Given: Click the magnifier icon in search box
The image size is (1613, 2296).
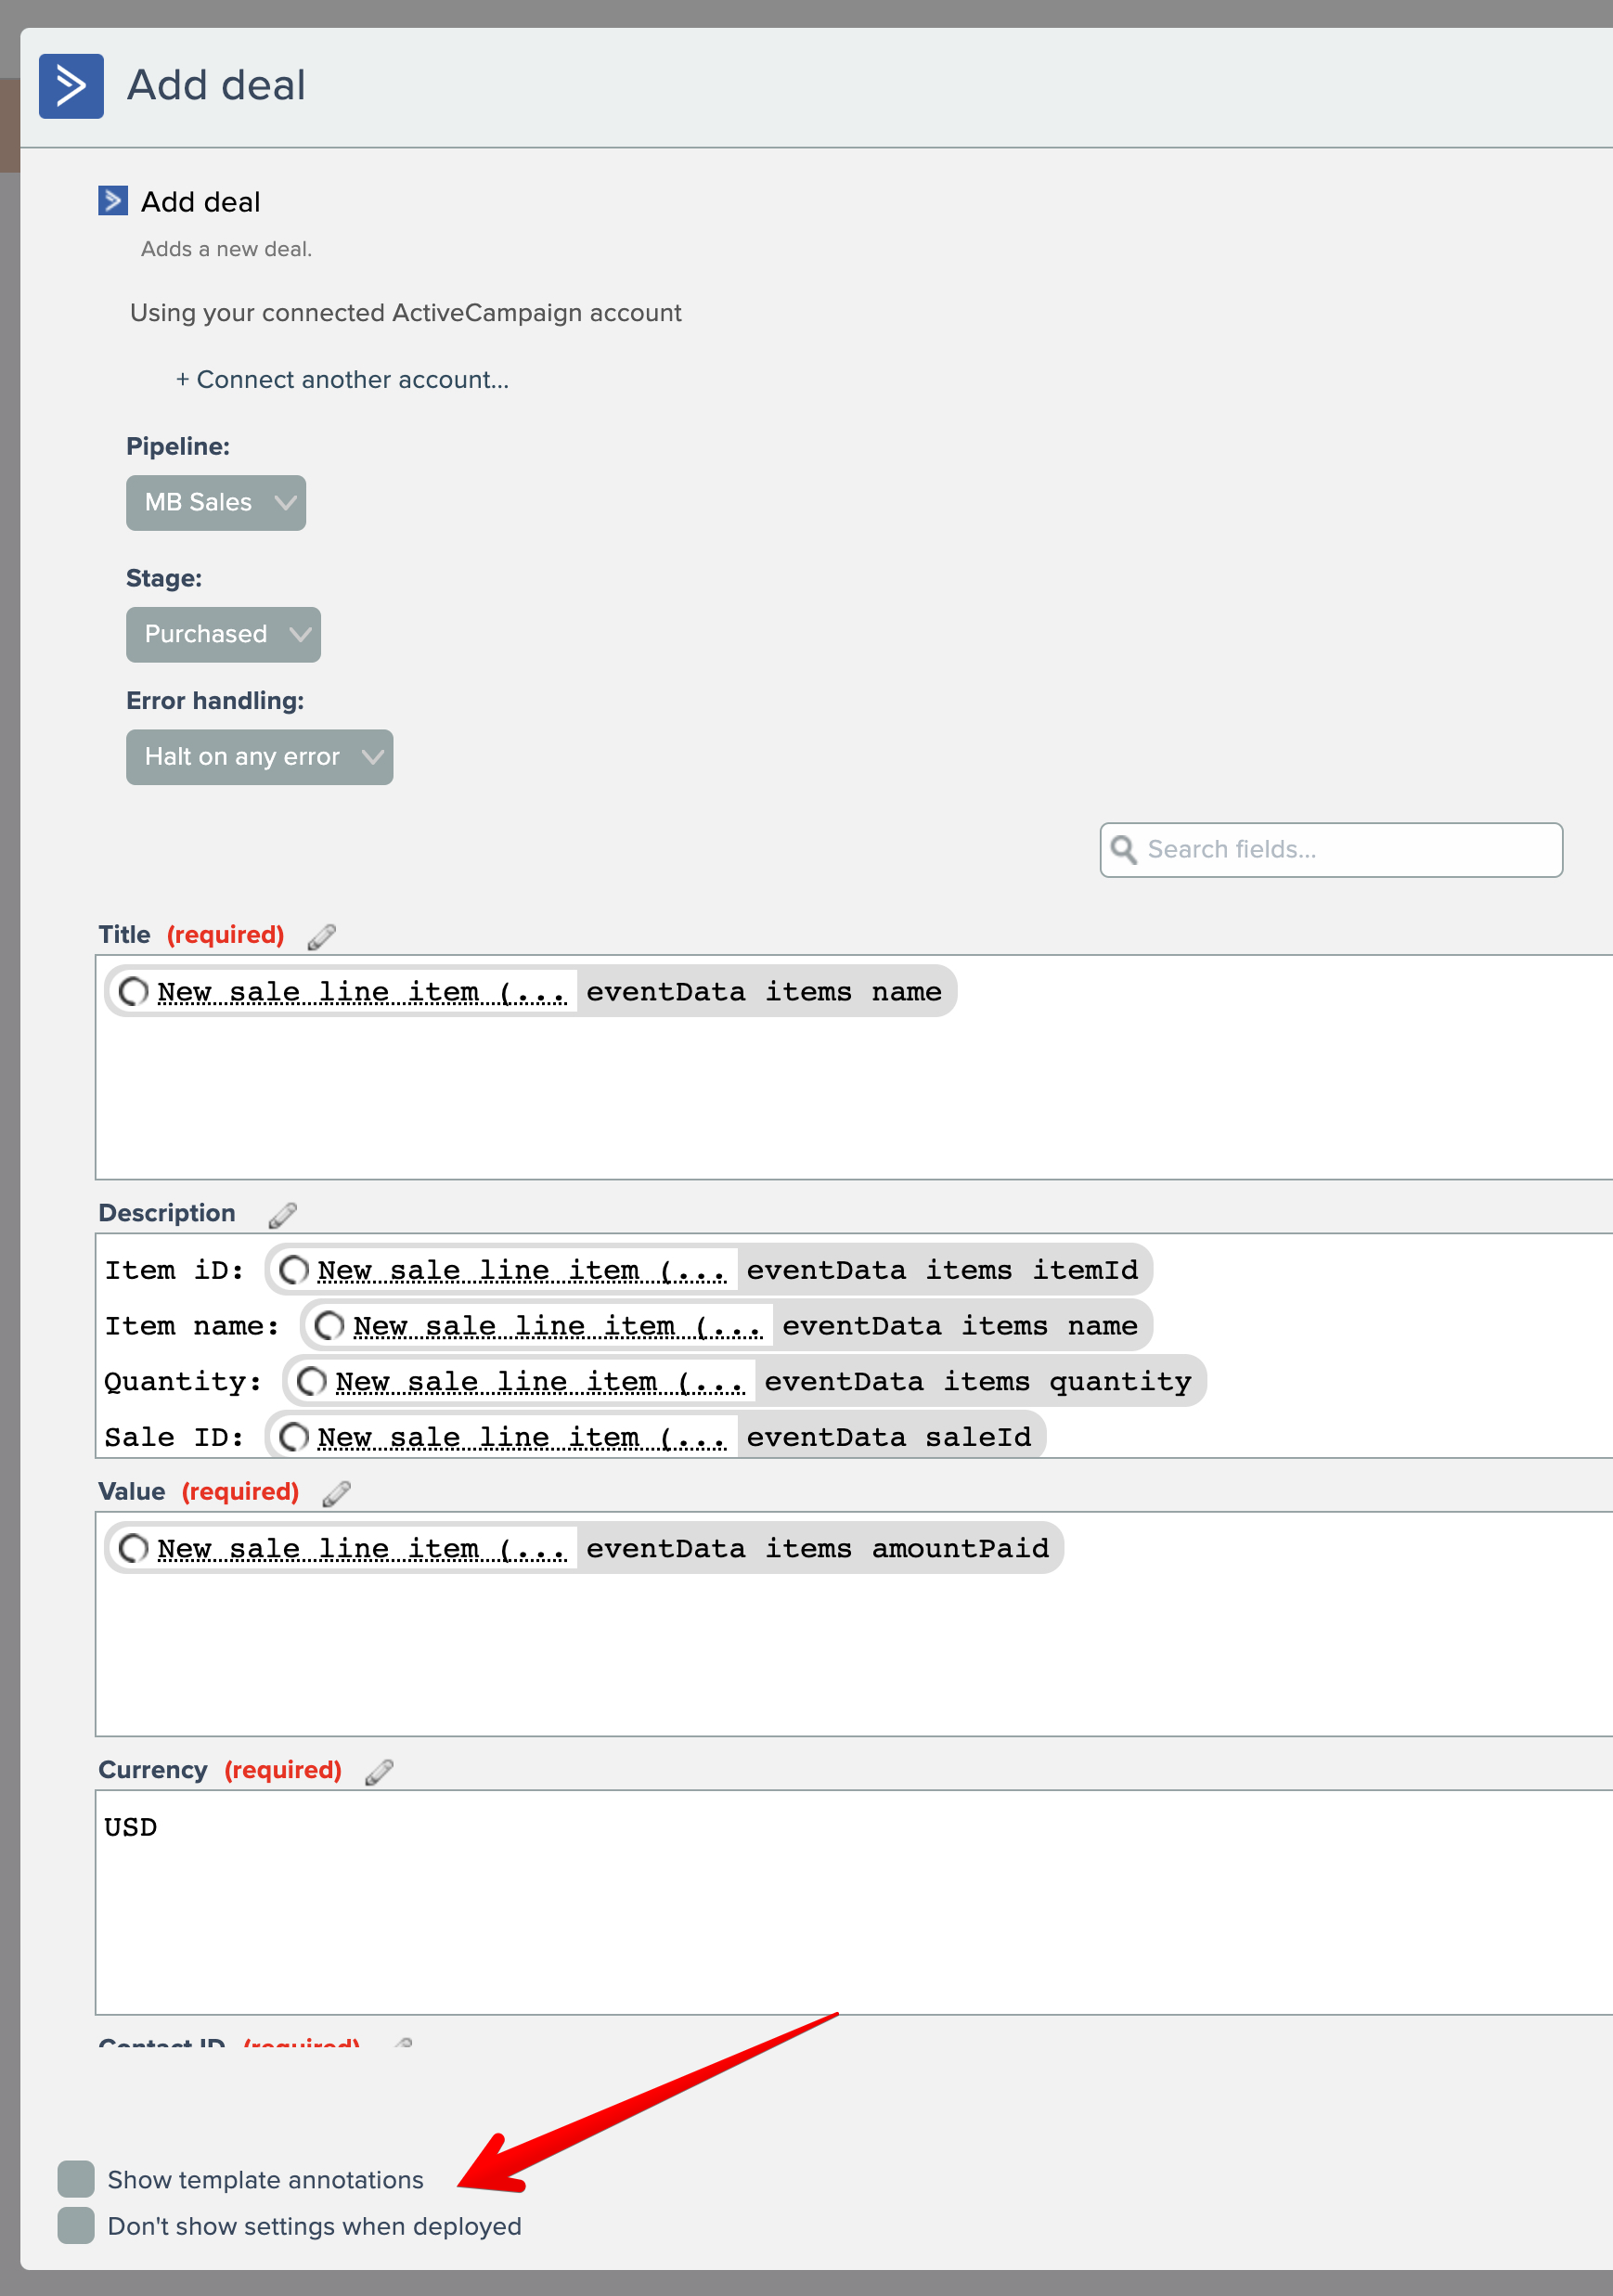Looking at the screenshot, I should tap(1124, 850).
